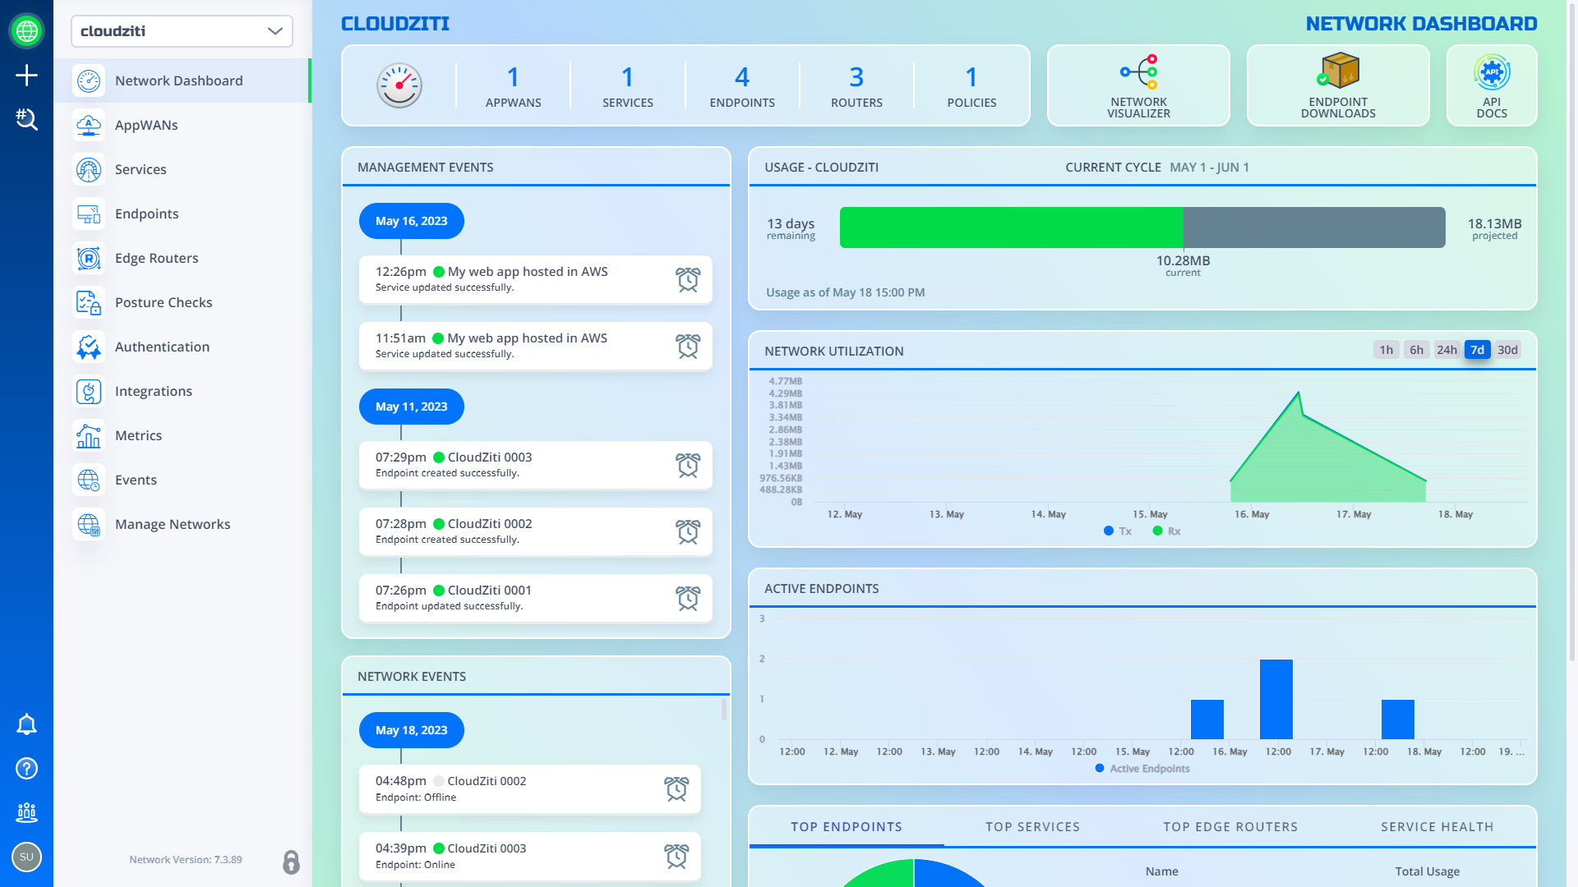This screenshot has width=1578, height=887.
Task: Click the tallest Active Endpoints bar
Action: point(1276,699)
